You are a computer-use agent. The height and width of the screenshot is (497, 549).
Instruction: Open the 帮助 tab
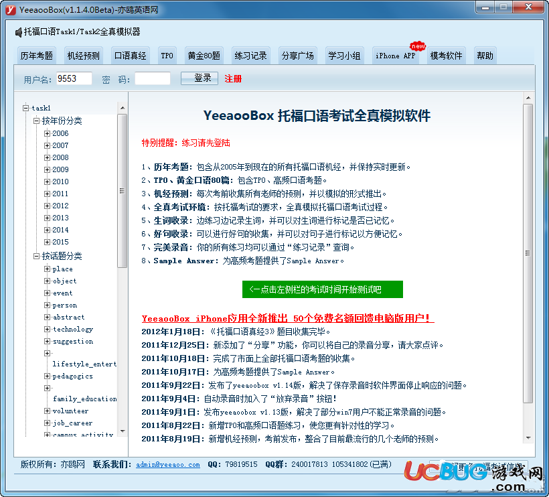tap(485, 56)
